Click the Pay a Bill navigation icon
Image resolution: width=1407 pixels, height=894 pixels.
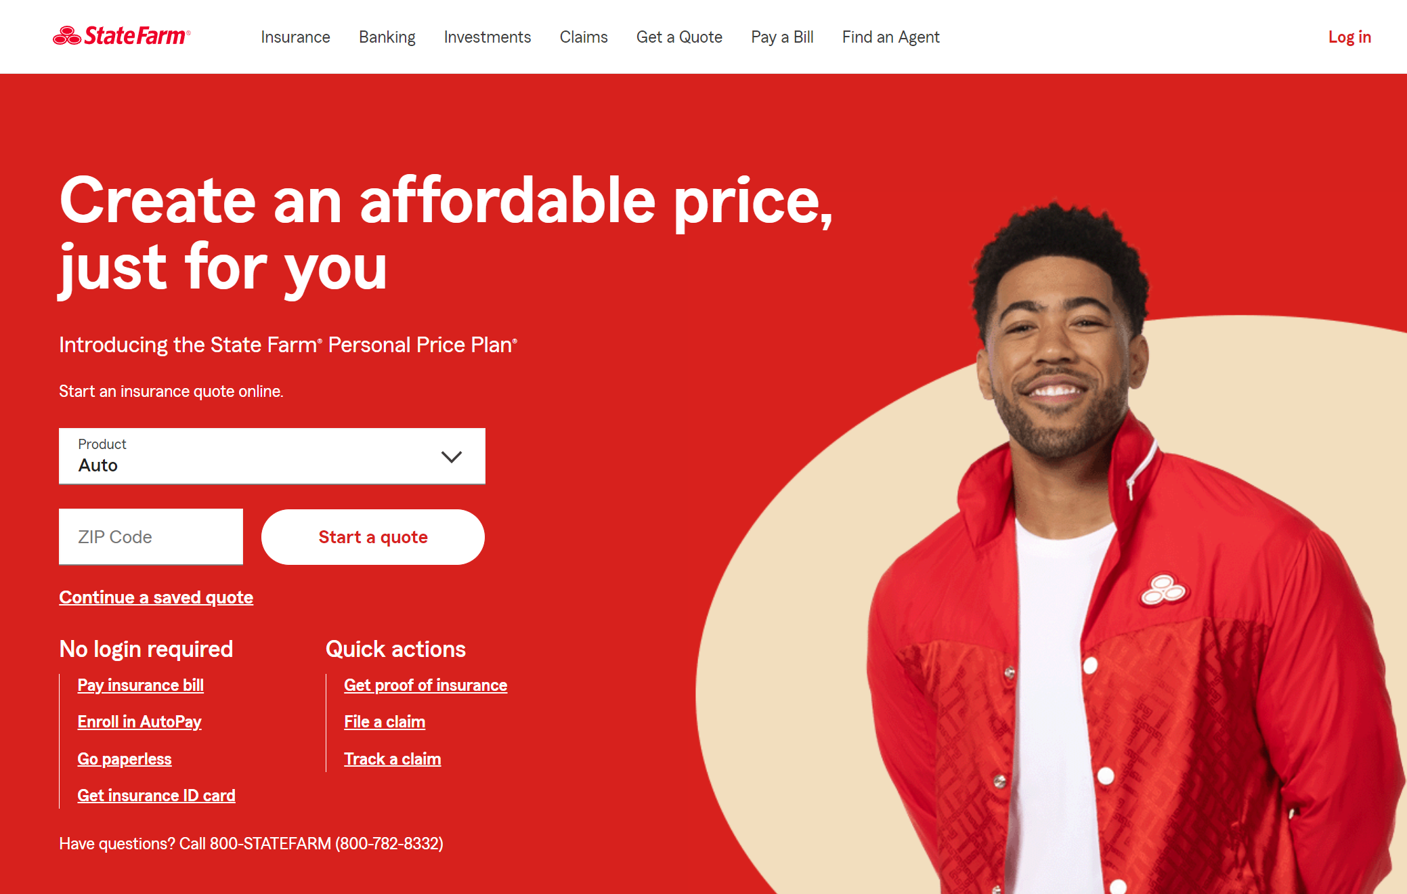point(781,37)
